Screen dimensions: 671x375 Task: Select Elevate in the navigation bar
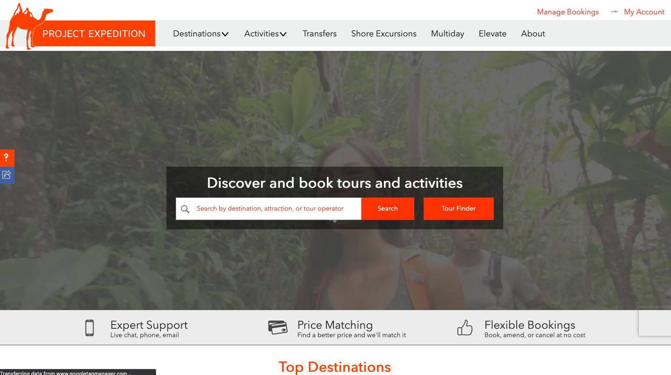(492, 34)
